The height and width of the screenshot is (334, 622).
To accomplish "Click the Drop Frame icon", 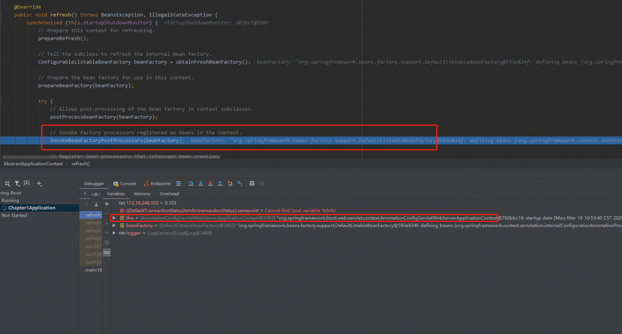I will [x=230, y=183].
